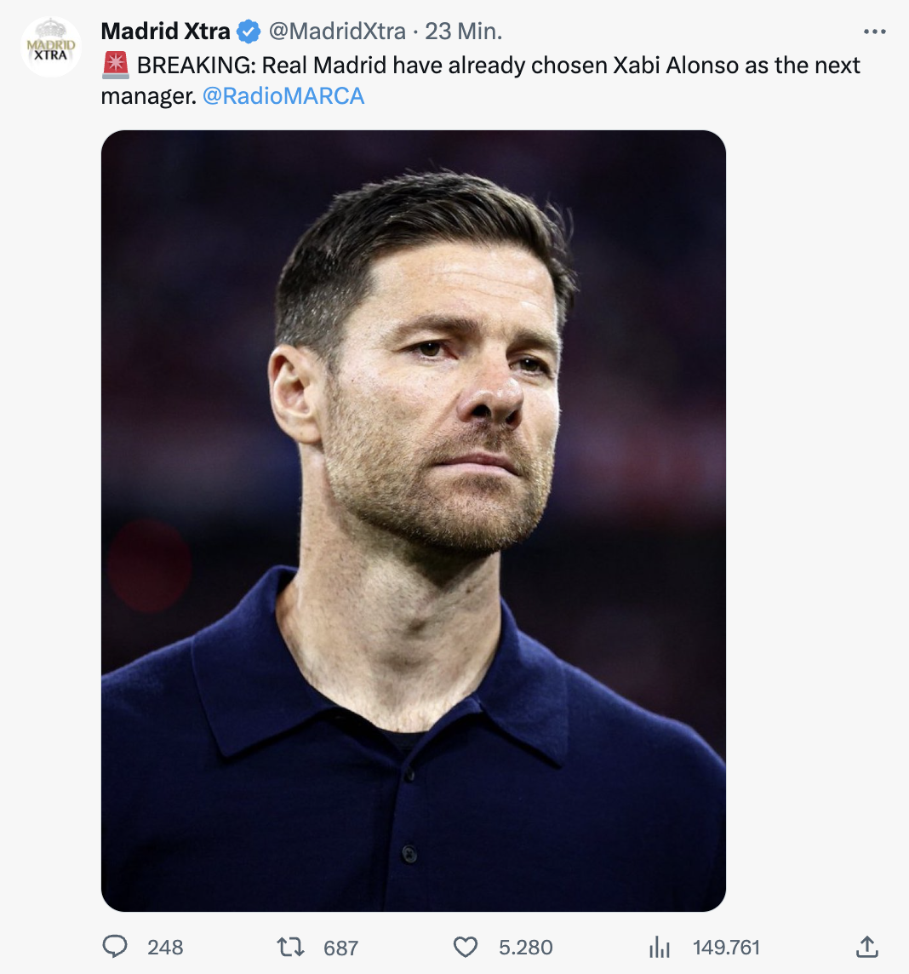Click the Madrid Xtra display name
Screen dimensions: 909x974
(x=165, y=32)
